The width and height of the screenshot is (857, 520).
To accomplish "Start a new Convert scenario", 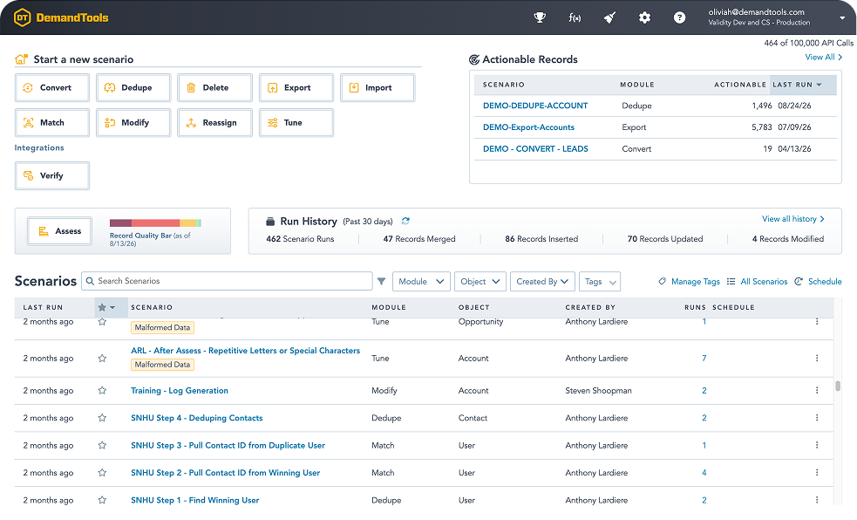I will coord(52,87).
